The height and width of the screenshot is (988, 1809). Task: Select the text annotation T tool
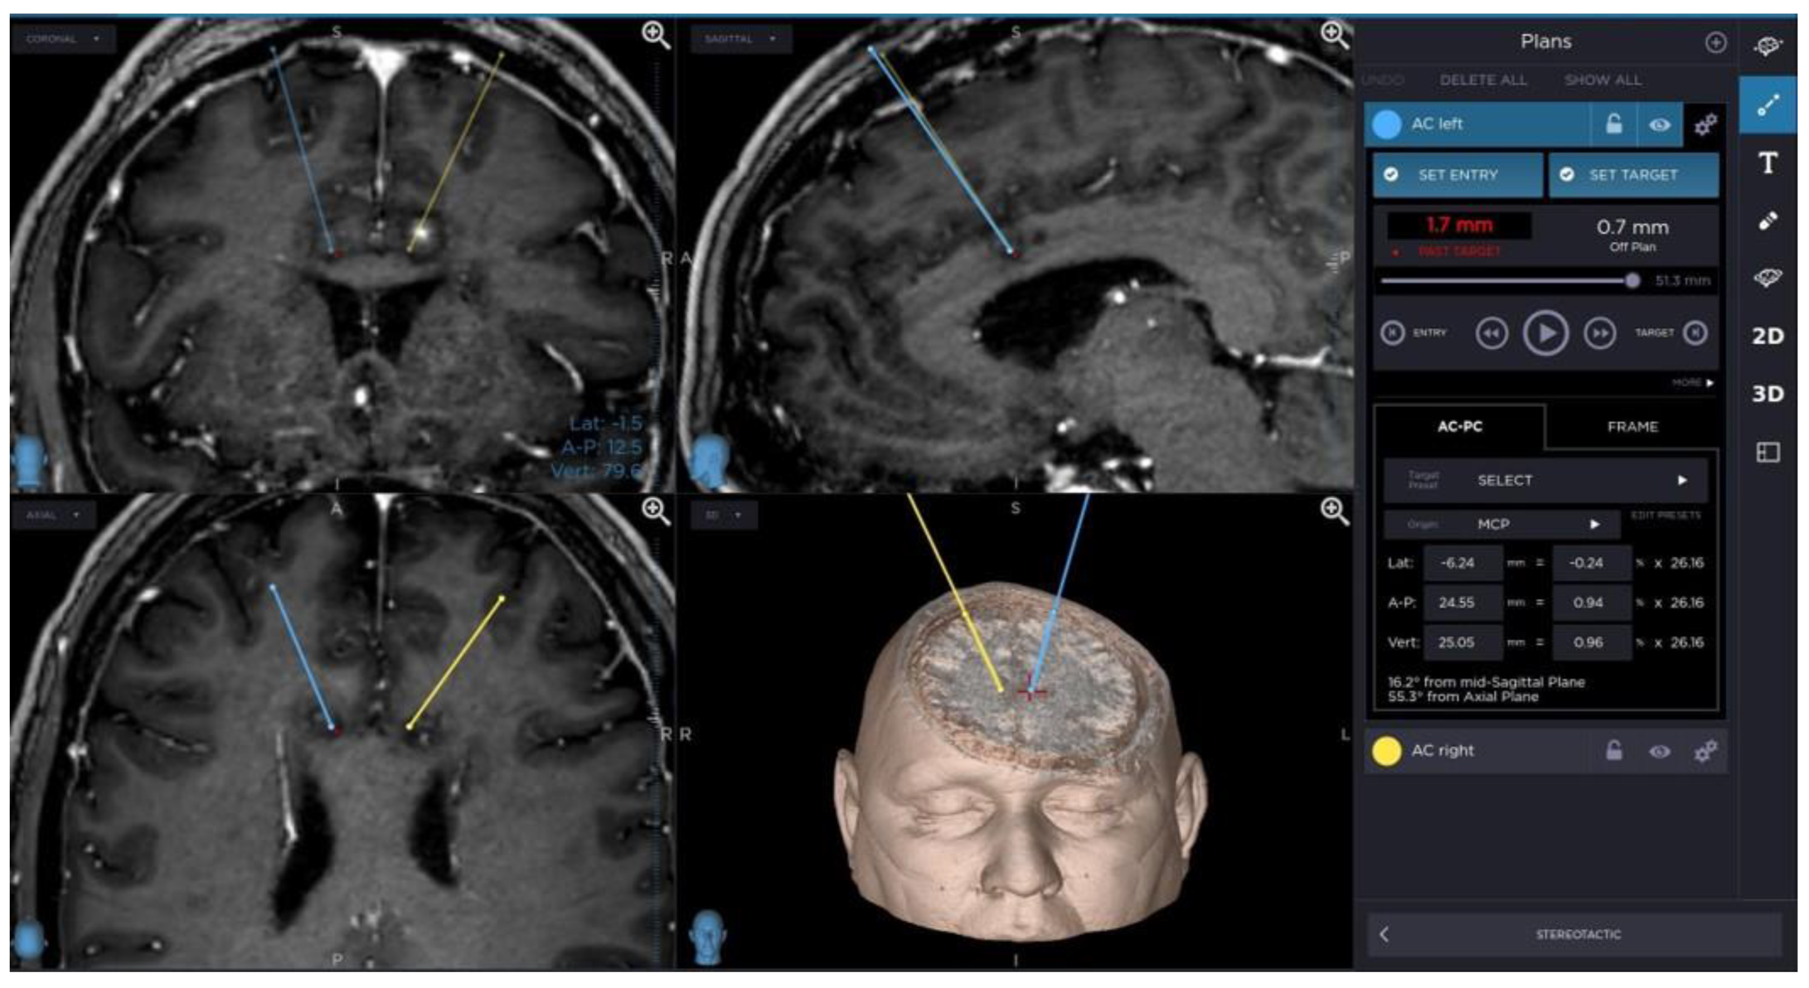tap(1767, 163)
